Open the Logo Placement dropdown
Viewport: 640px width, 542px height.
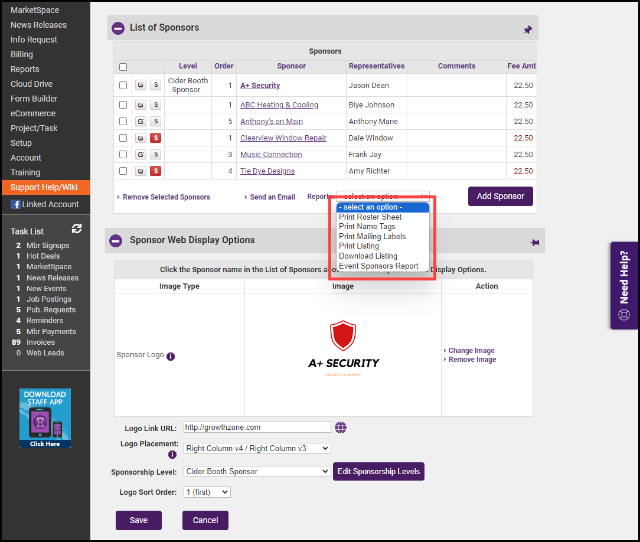(257, 449)
